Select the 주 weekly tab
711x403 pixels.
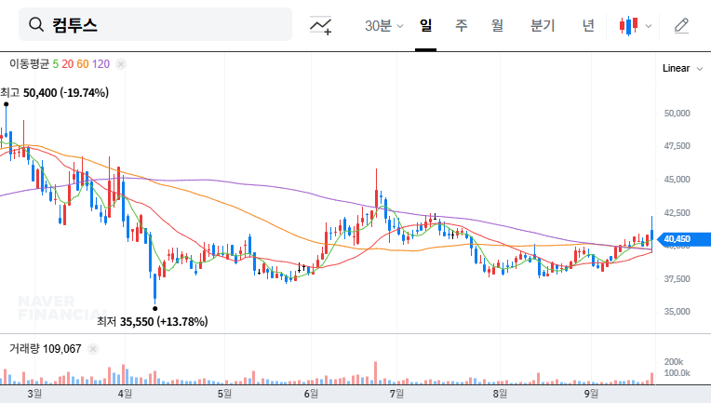(461, 25)
